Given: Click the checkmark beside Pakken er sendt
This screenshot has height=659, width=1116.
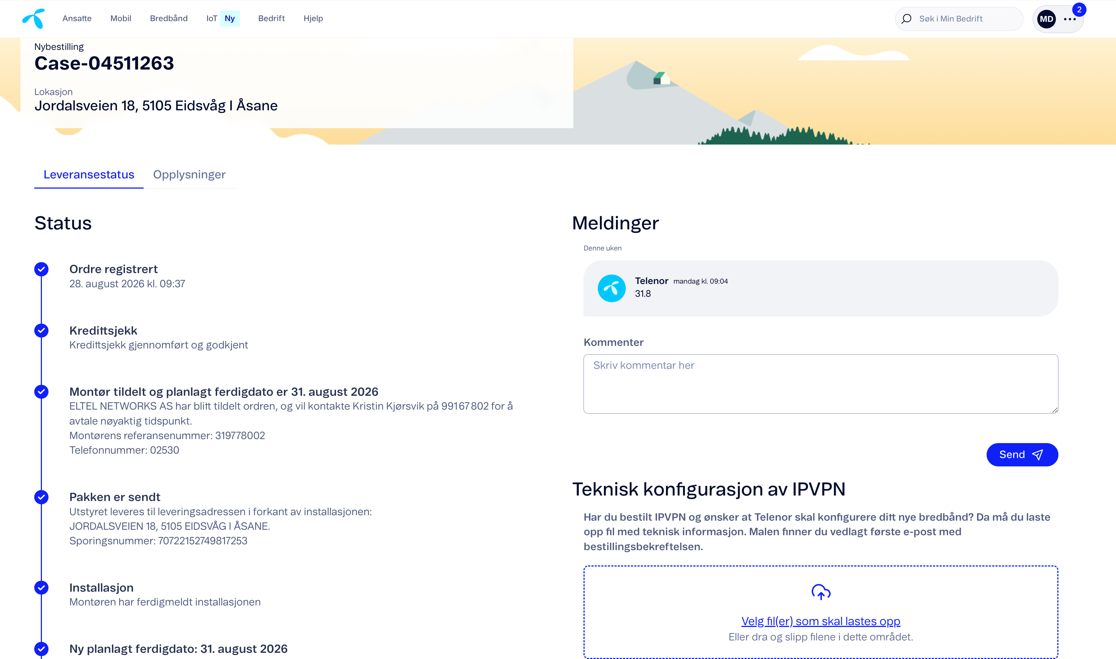Looking at the screenshot, I should point(41,497).
